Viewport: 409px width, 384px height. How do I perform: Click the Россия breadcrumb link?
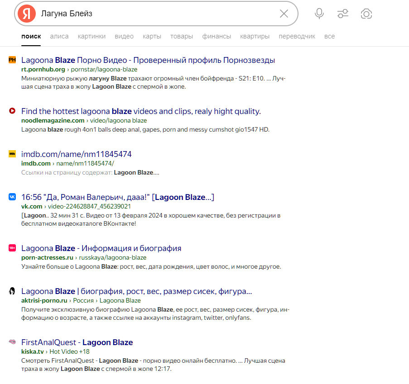click(x=83, y=300)
